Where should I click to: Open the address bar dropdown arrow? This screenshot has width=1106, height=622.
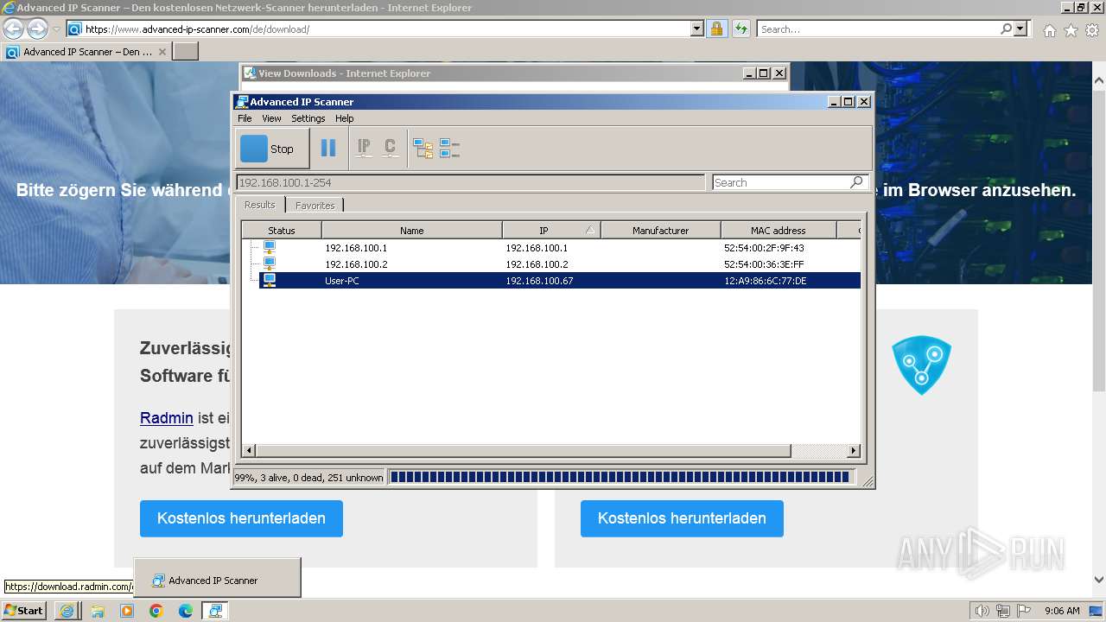[x=697, y=29]
